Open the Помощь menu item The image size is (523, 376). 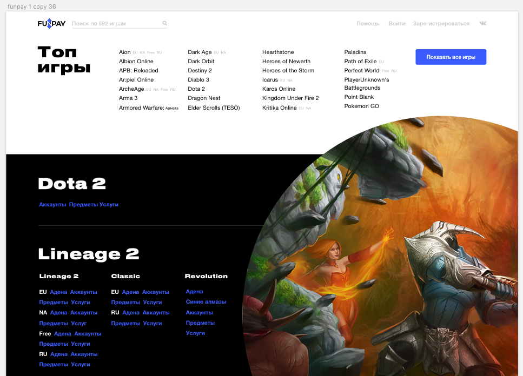click(x=368, y=24)
